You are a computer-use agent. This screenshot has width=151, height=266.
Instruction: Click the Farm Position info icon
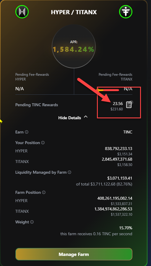click(x=44, y=192)
